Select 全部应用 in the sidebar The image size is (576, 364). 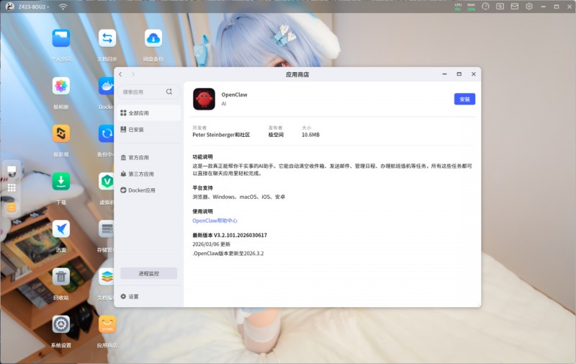pyautogui.click(x=149, y=113)
